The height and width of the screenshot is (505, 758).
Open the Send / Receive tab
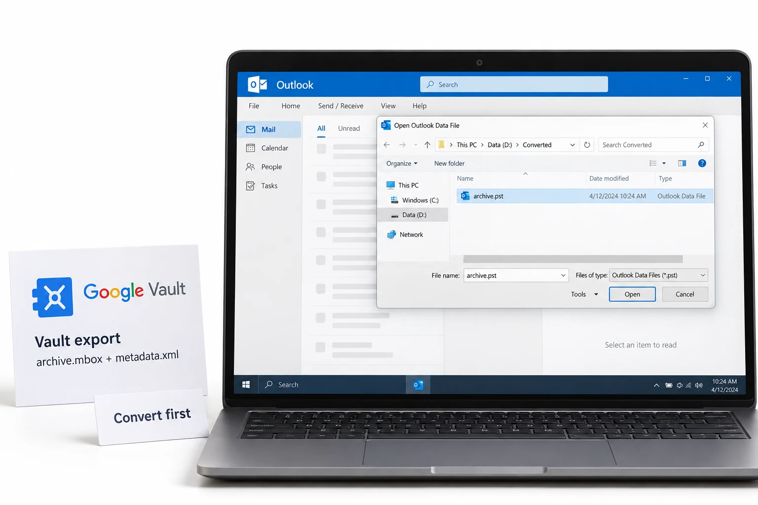(341, 106)
